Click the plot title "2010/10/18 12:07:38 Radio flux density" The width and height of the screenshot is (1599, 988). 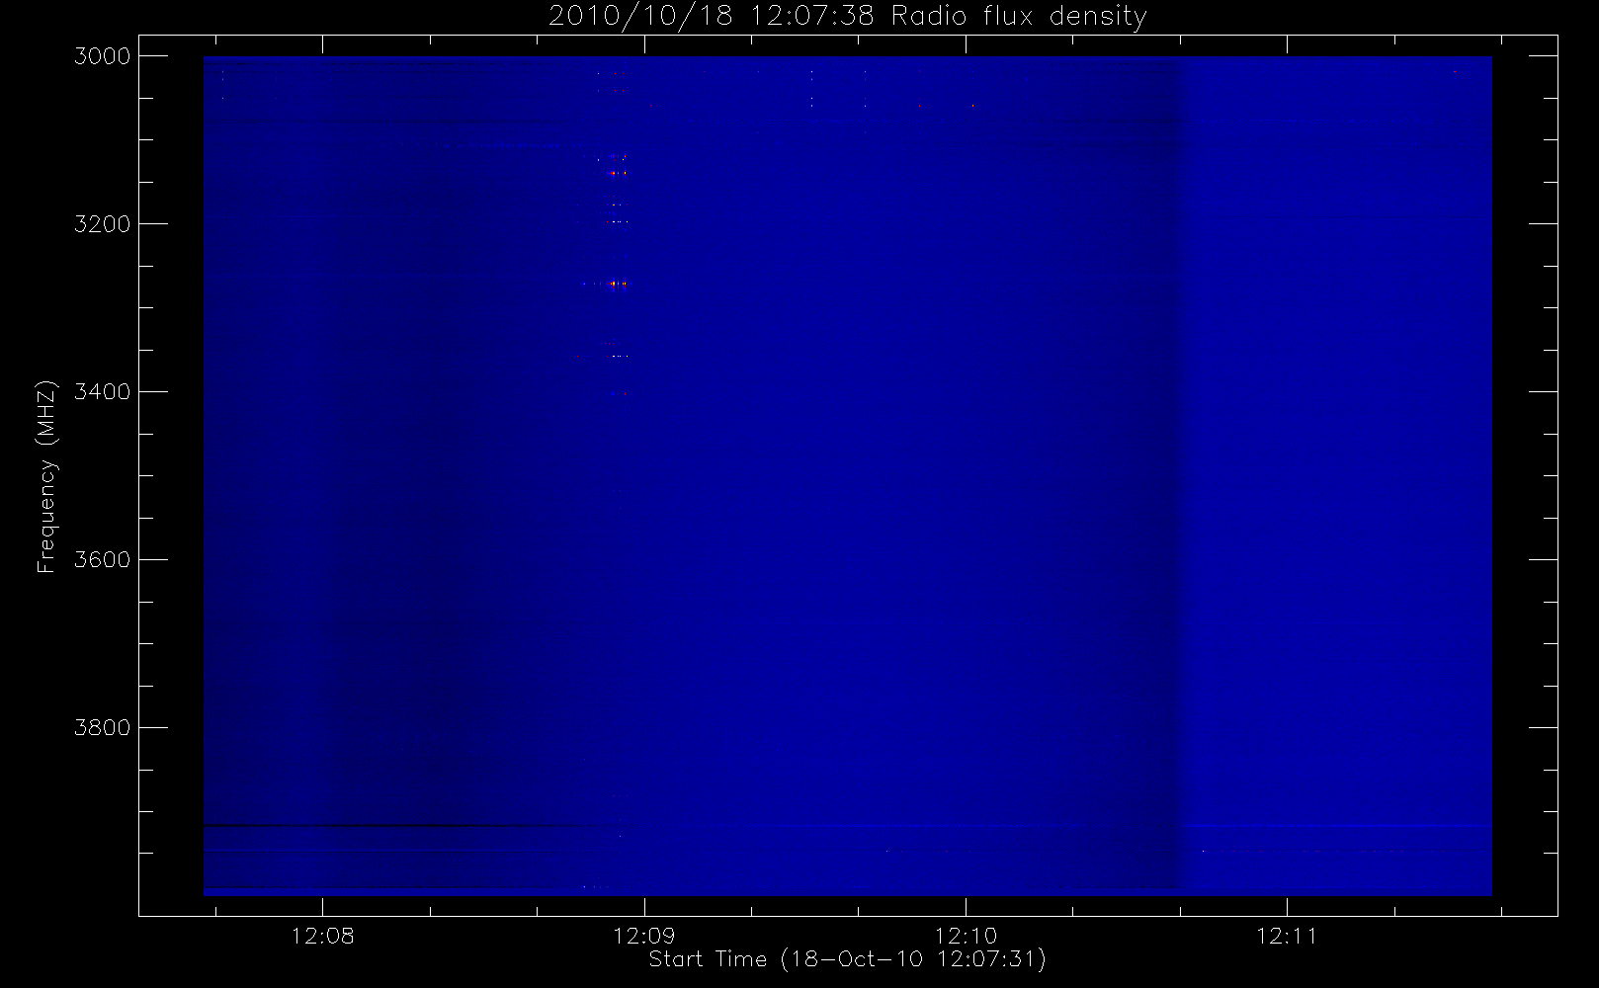(x=847, y=17)
